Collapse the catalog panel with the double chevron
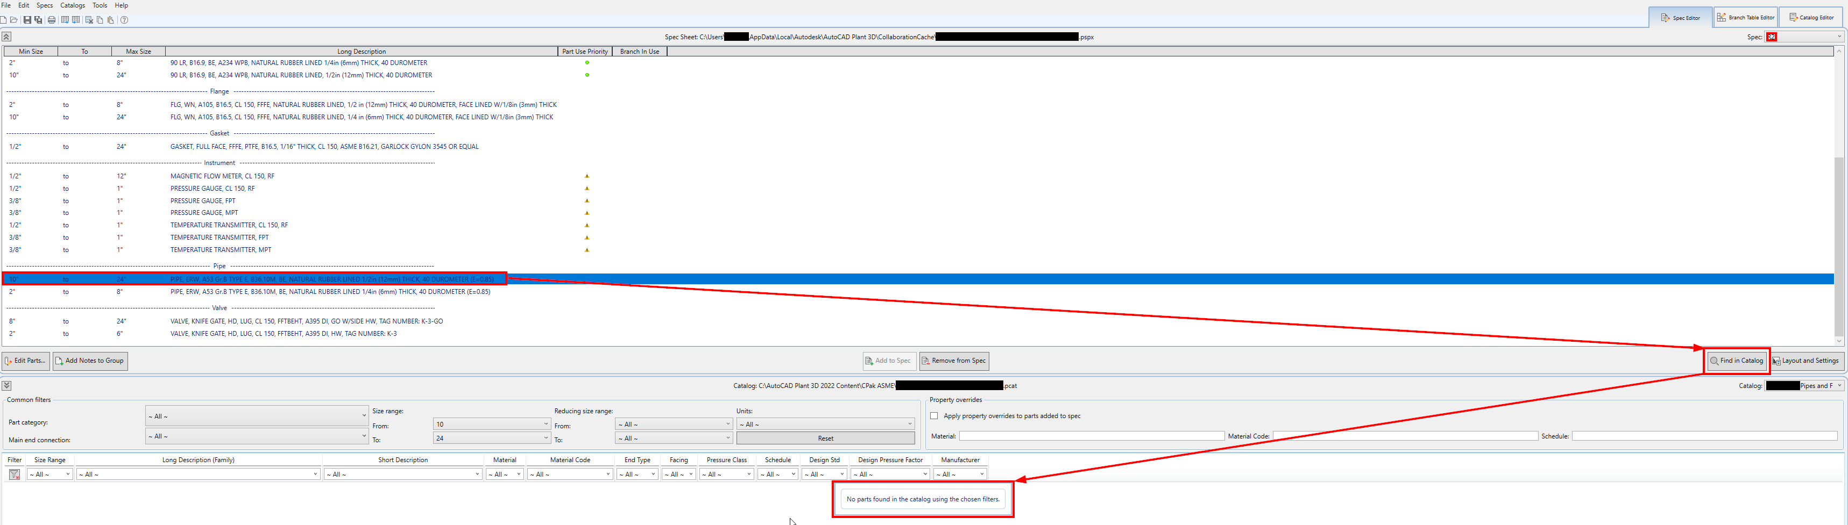Viewport: 1848px width, 525px height. click(6, 385)
